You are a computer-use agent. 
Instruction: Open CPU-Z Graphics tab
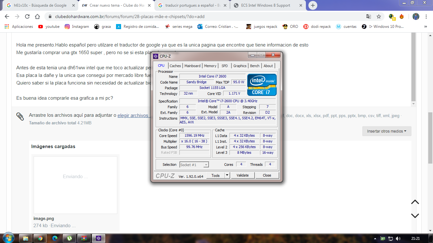point(240,66)
